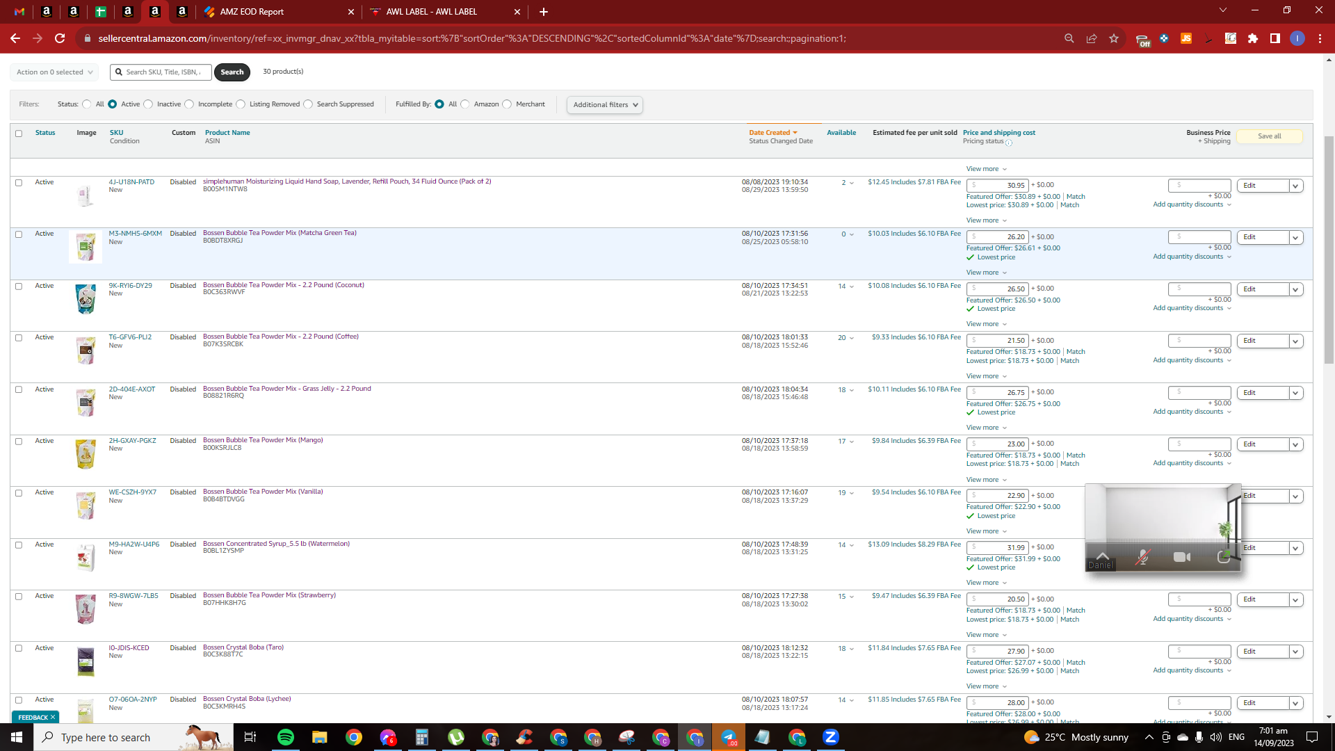The width and height of the screenshot is (1335, 751).
Task: Open the Chrome three-dot menu
Action: (1320, 38)
